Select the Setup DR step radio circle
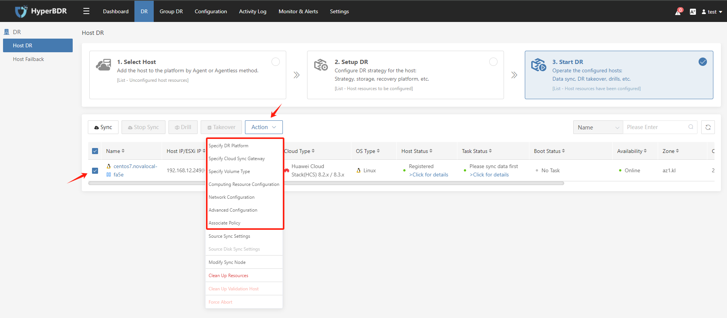 pyautogui.click(x=493, y=62)
